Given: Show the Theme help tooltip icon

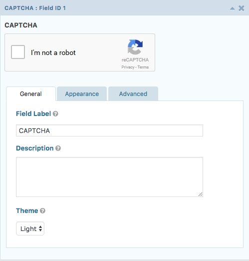Looking at the screenshot, I should [42, 211].
